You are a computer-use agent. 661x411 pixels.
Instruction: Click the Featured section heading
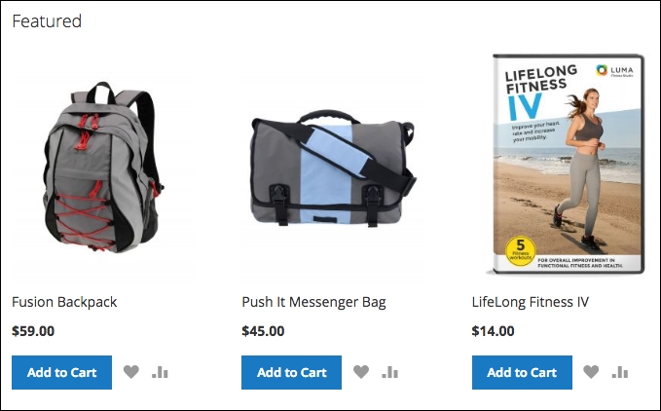(x=47, y=21)
